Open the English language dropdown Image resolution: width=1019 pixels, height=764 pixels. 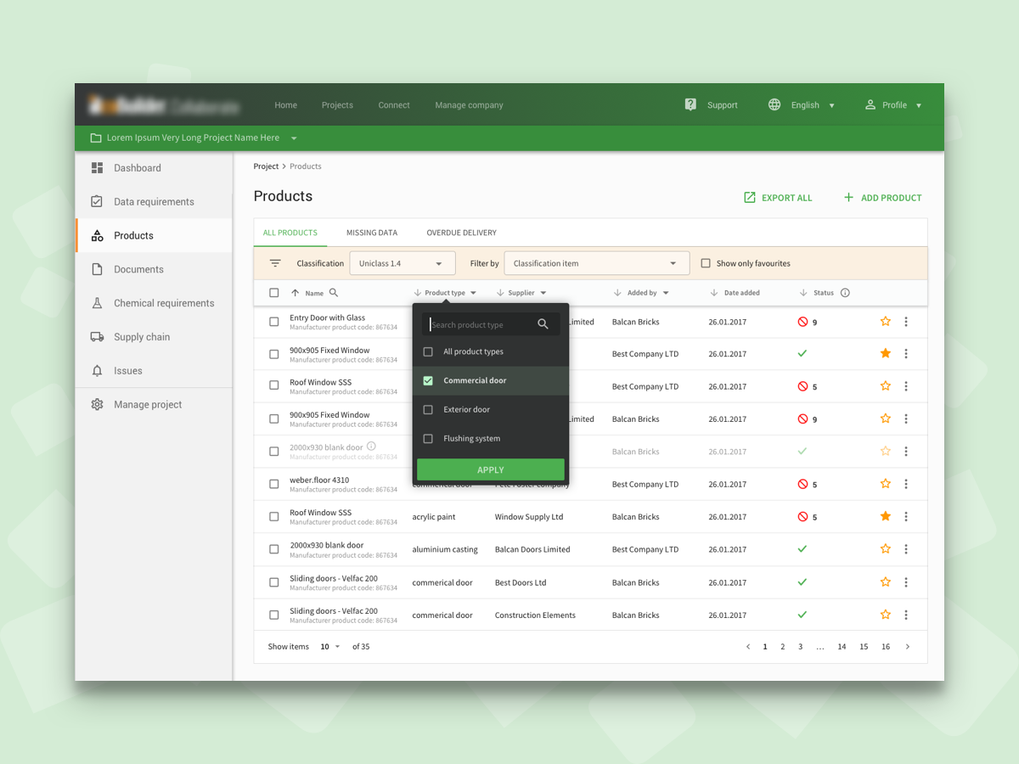805,104
